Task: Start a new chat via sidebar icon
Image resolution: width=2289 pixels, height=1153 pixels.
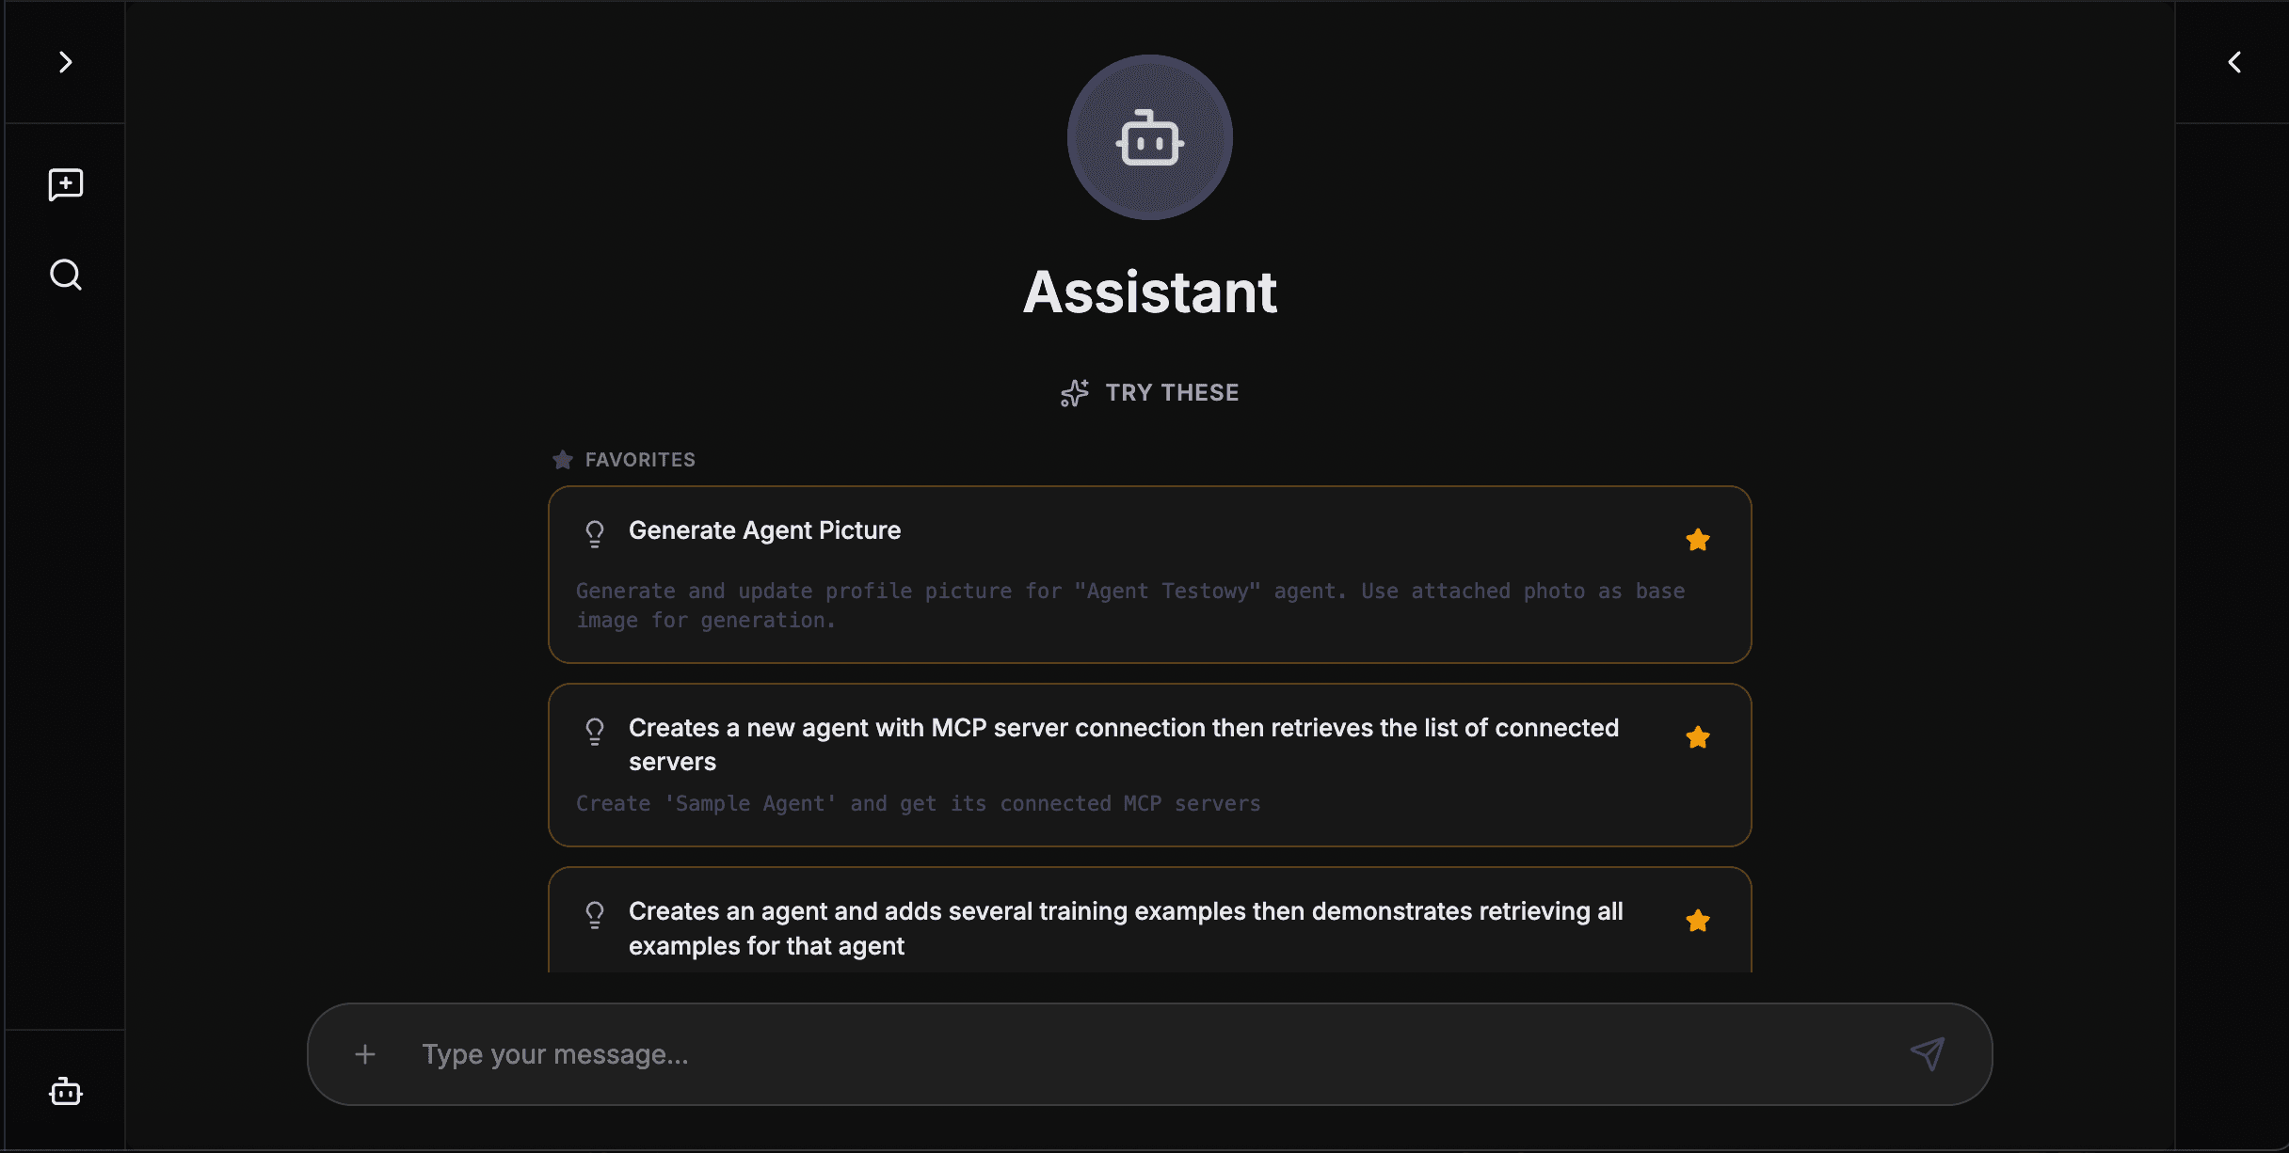Action: click(x=65, y=184)
